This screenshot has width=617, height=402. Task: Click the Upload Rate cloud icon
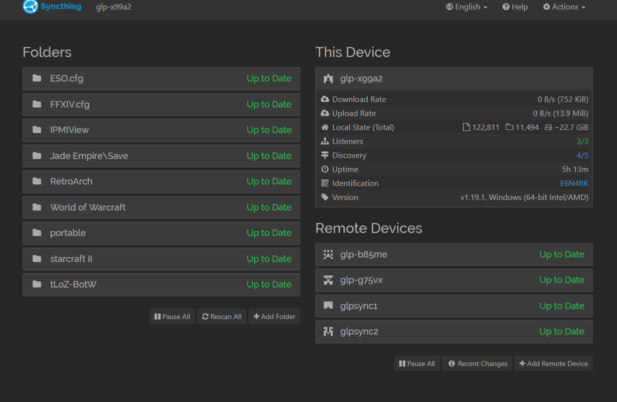click(325, 113)
